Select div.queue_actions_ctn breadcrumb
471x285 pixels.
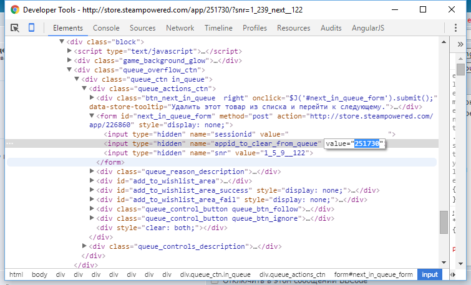293,274
